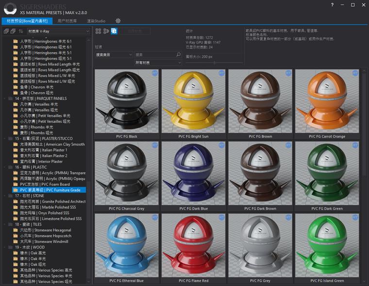
Task: Click the blue badge on PVC FG Dark Brown
Action: 288,145
